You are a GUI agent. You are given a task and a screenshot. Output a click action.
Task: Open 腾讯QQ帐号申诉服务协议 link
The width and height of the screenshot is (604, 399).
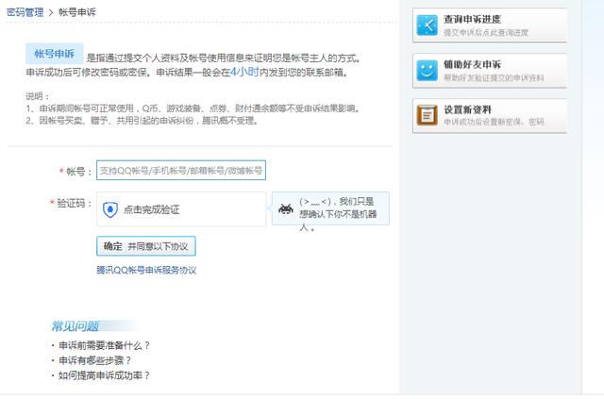(x=146, y=270)
